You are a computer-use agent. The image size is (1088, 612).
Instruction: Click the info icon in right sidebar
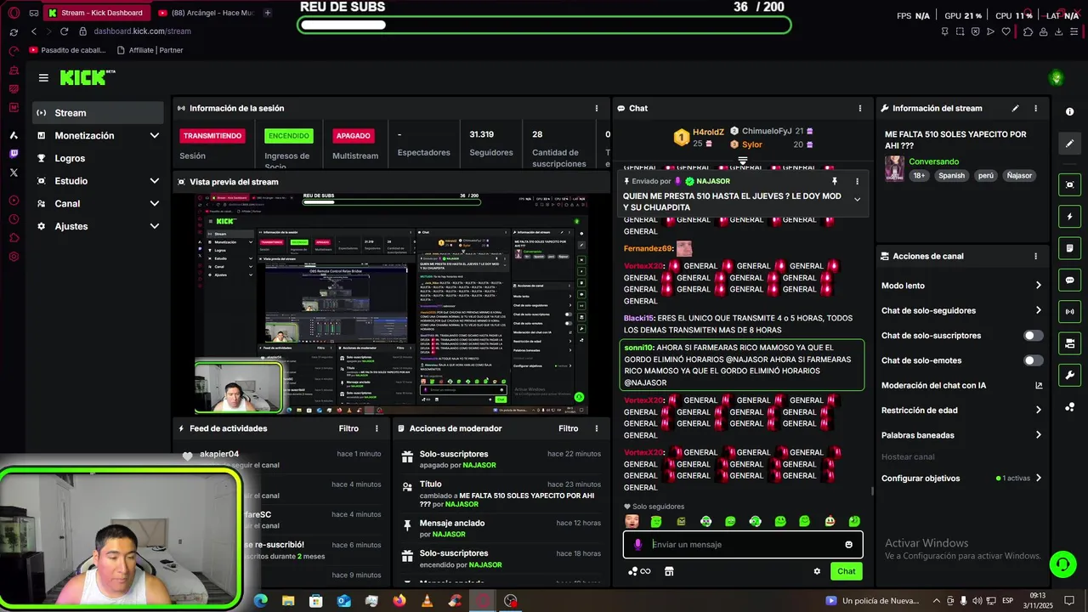pyautogui.click(x=1069, y=111)
